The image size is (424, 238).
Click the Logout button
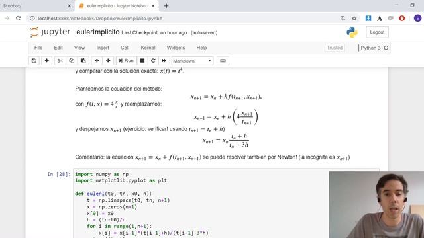[x=377, y=32]
